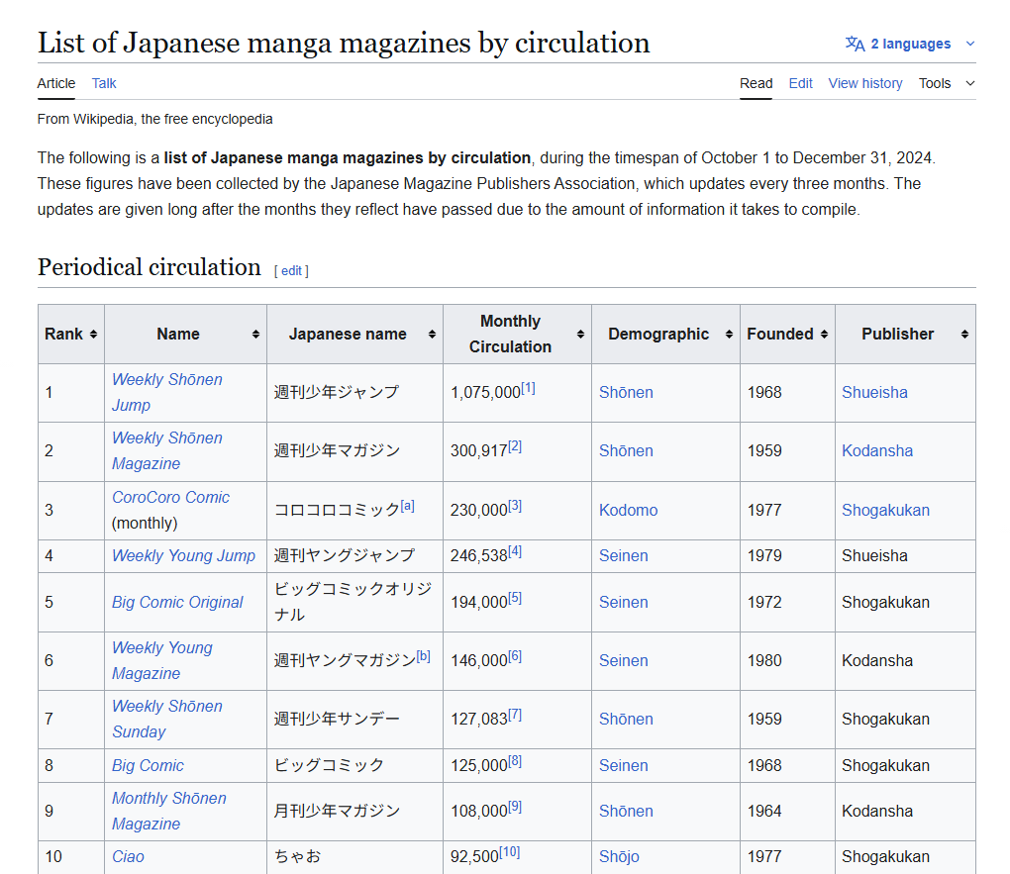
Task: Follow citation [1] for 1,075,000
Action: pyautogui.click(x=528, y=388)
